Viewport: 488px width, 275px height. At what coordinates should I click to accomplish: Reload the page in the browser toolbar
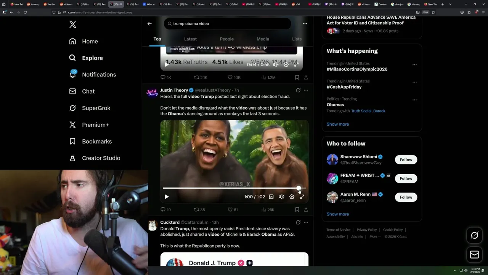pos(25,12)
